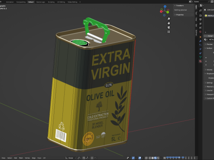This screenshot has width=214, height=160.
Task: Select Rendered viewport shading icon
Action: [x=158, y=158]
